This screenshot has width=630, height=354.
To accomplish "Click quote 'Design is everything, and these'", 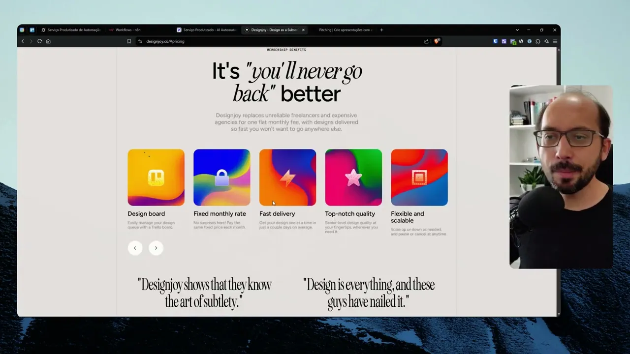I will (369, 293).
